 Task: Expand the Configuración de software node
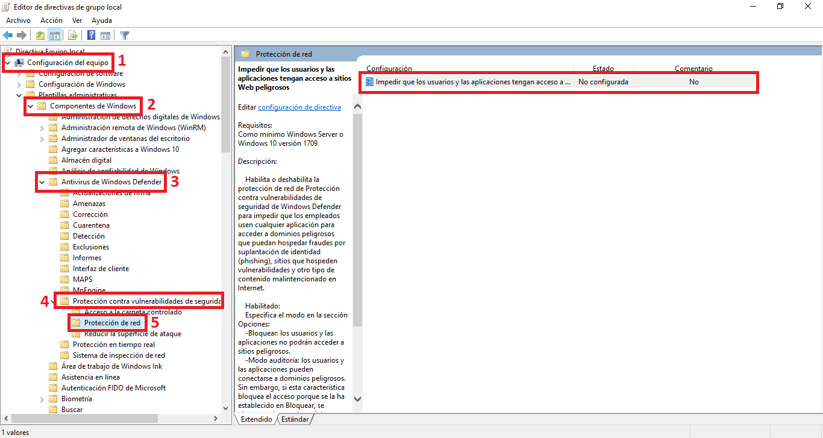(19, 74)
